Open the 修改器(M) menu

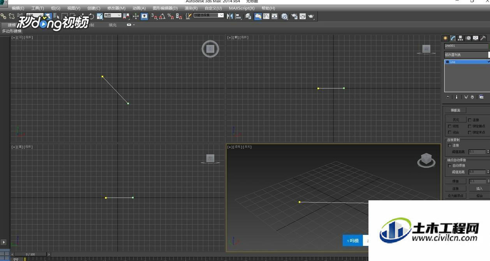[116, 8]
